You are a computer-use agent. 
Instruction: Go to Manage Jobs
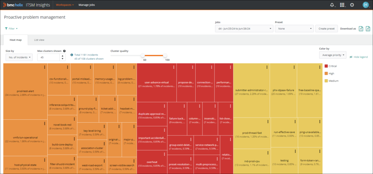click(87, 5)
